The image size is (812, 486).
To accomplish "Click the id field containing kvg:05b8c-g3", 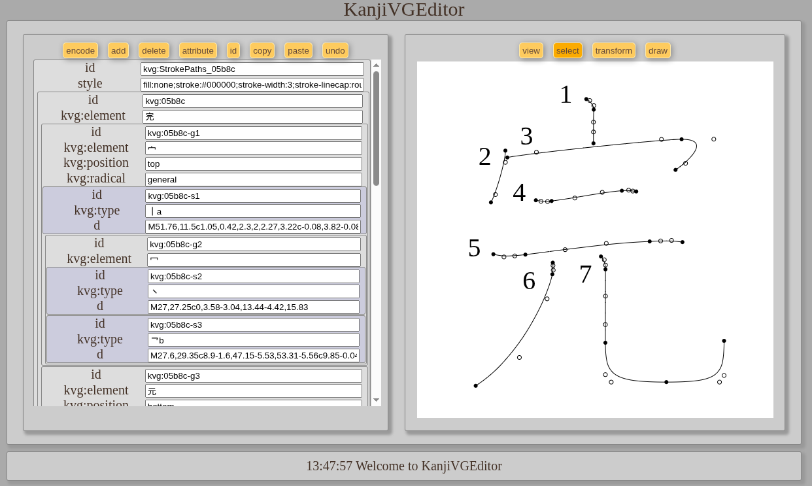I will tap(254, 375).
